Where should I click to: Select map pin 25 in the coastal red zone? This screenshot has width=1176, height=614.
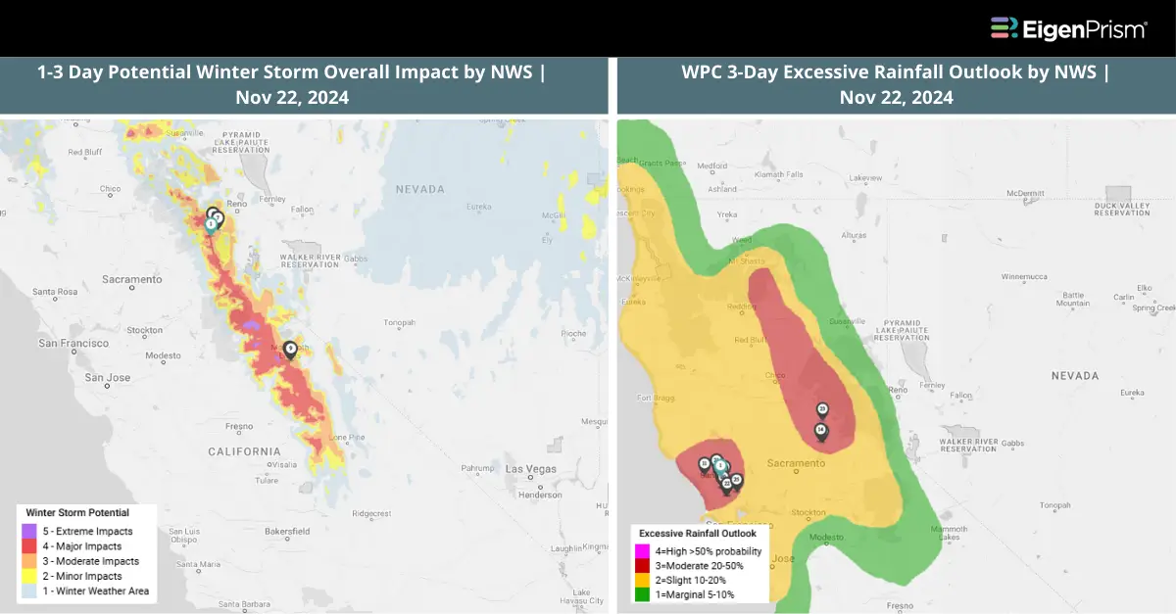pos(737,481)
